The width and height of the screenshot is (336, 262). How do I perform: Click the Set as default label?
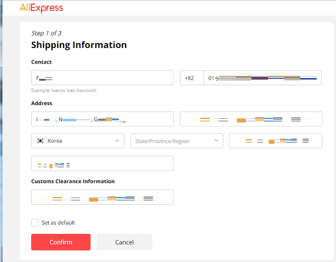pos(58,223)
